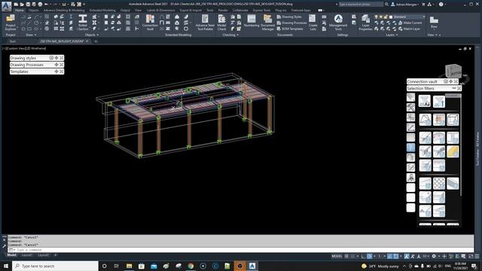Image resolution: width=482 pixels, height=271 pixels.
Task: Add a new drawing tab with plus
Action: point(96,41)
